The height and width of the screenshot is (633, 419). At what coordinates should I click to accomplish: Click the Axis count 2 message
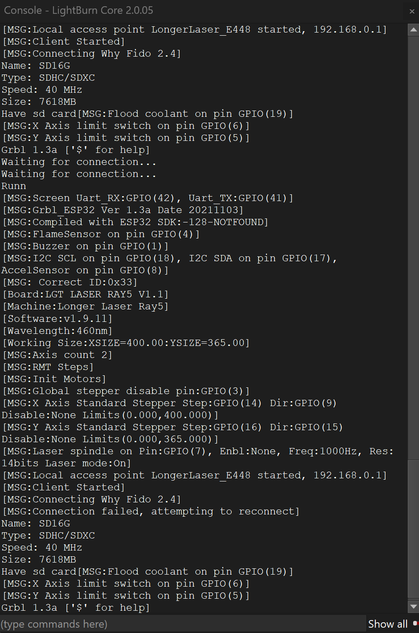point(57,355)
